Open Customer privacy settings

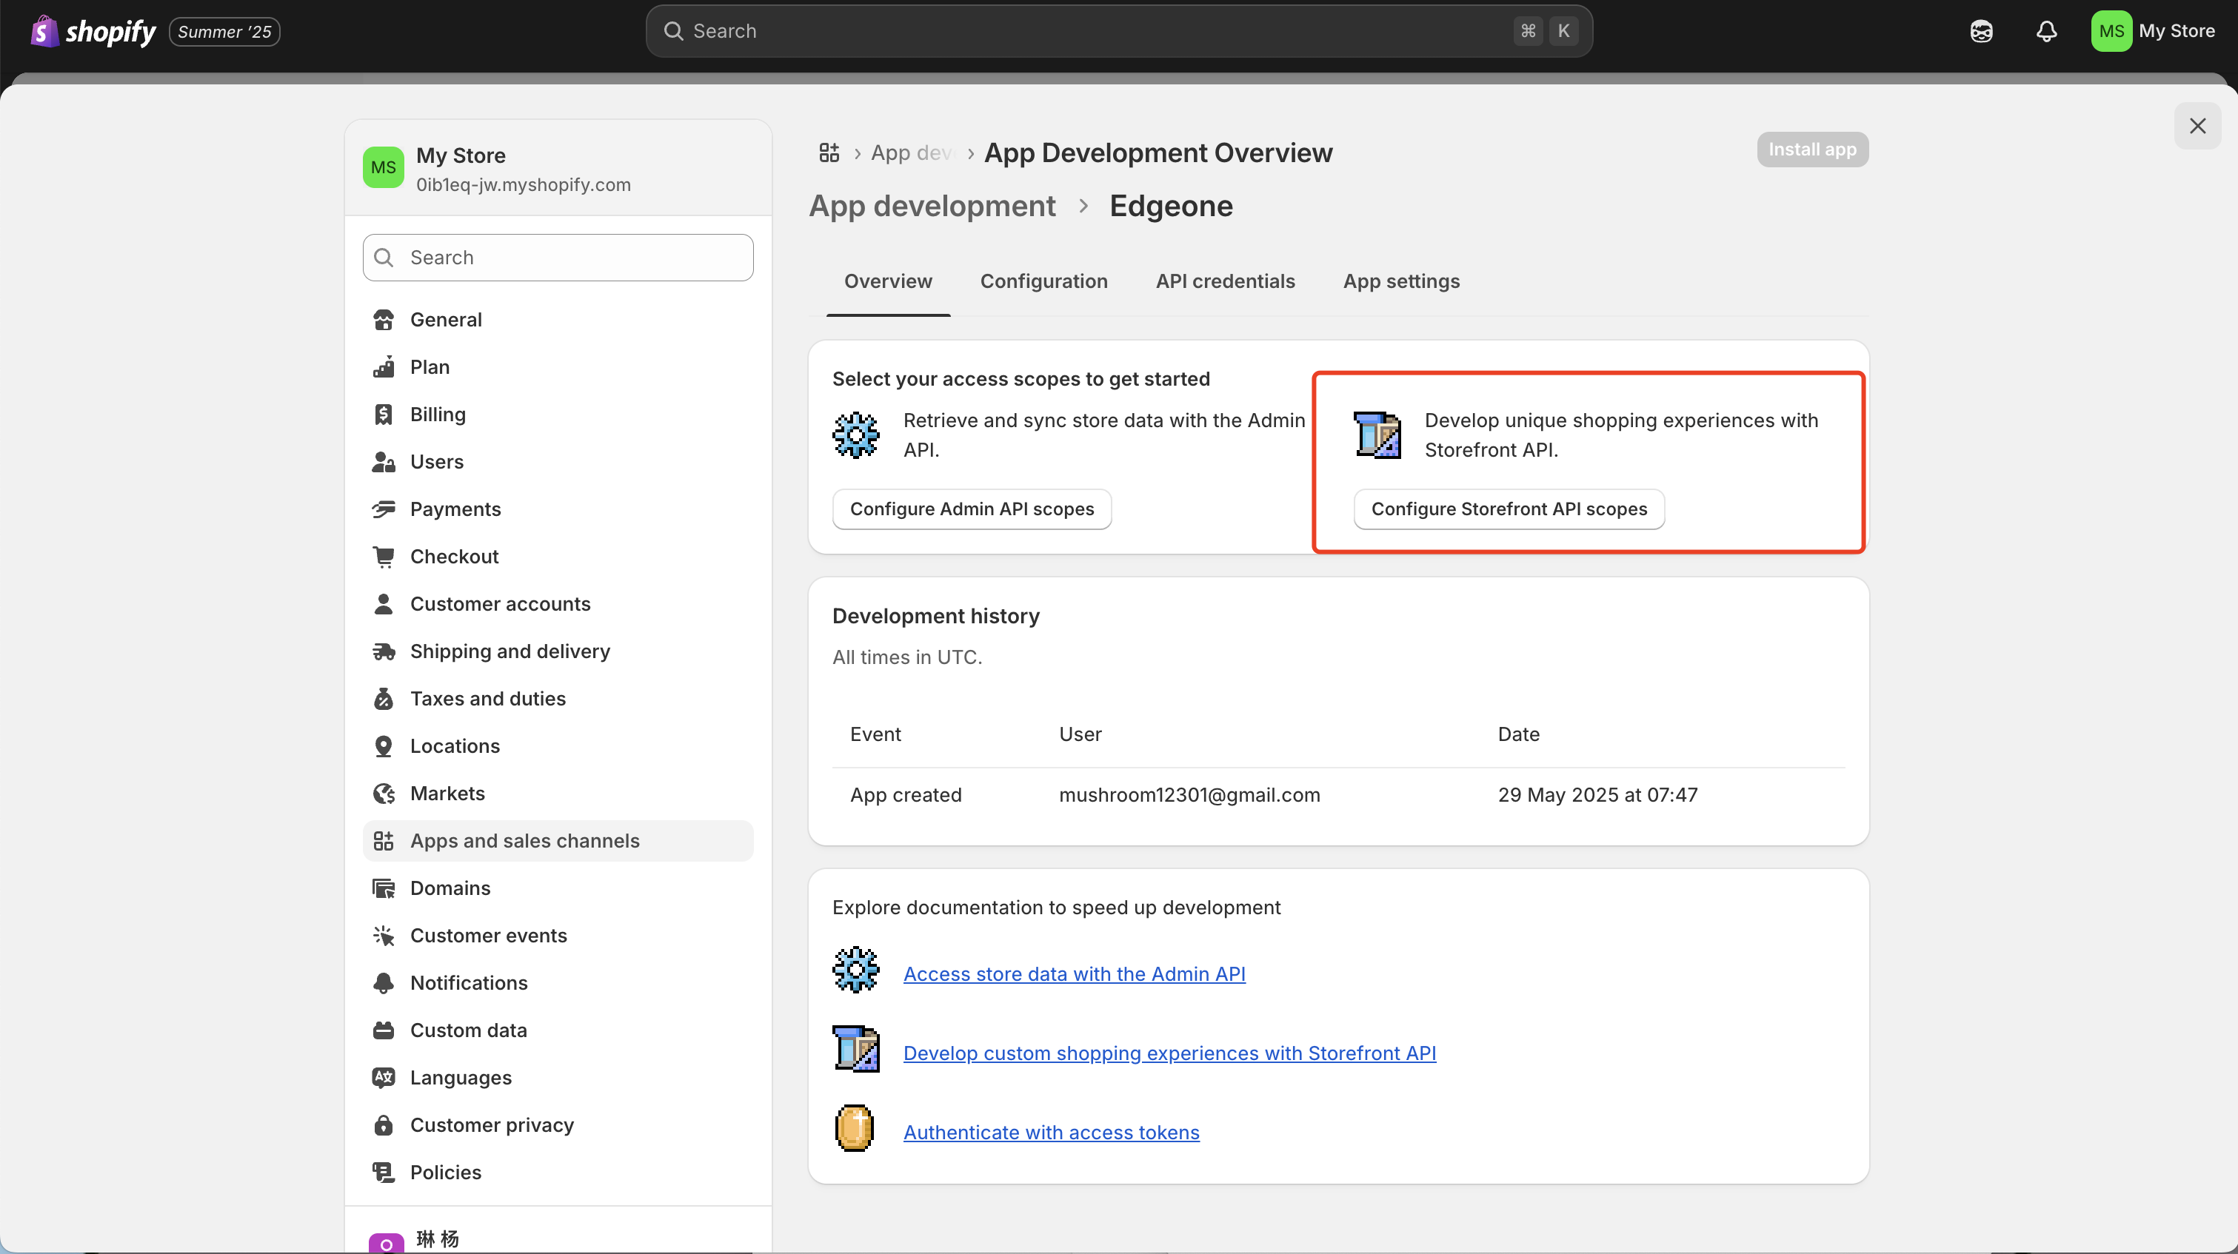point(491,1124)
